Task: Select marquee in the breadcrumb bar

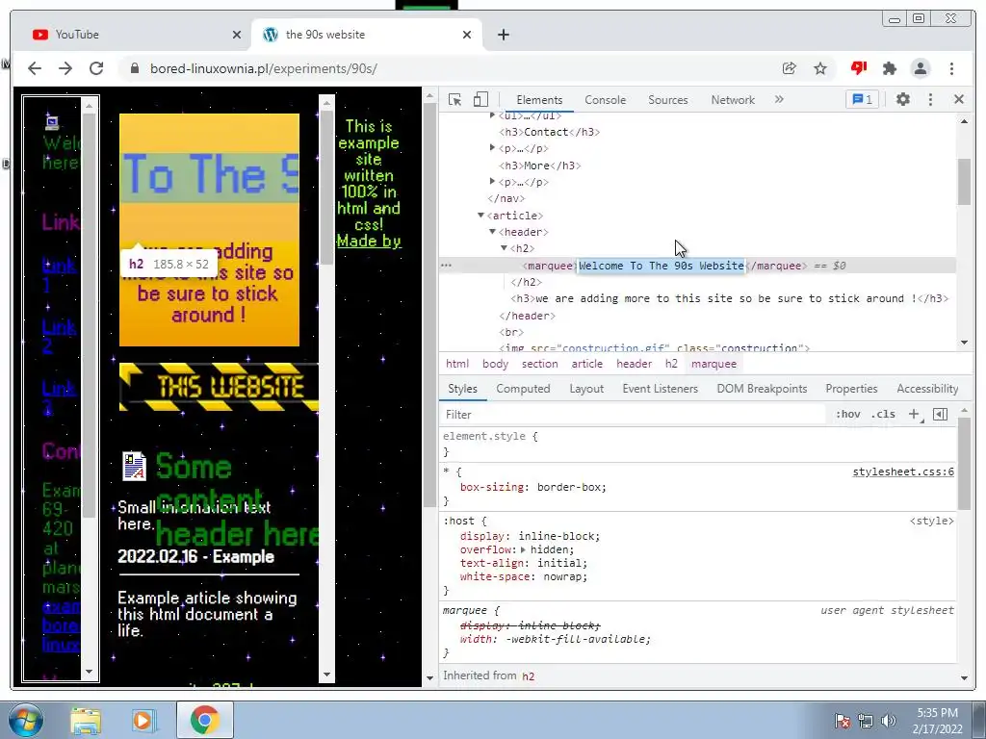Action: [714, 364]
